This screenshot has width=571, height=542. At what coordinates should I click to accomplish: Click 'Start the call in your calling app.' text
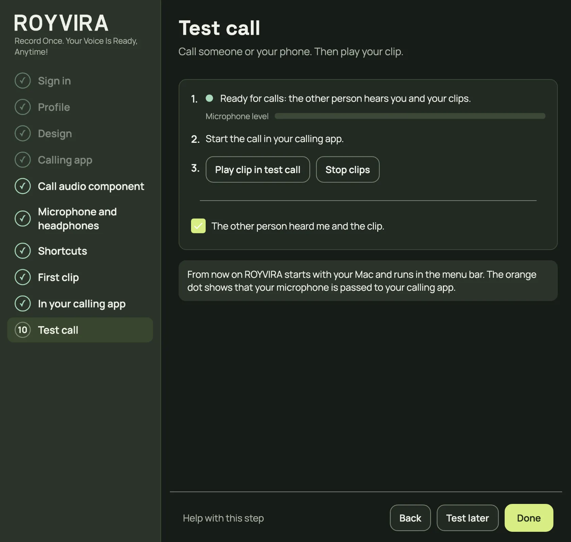pos(275,139)
